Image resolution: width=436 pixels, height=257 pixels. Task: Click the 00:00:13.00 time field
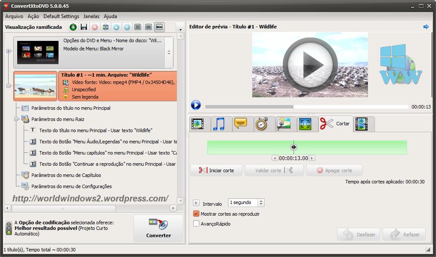(x=294, y=158)
